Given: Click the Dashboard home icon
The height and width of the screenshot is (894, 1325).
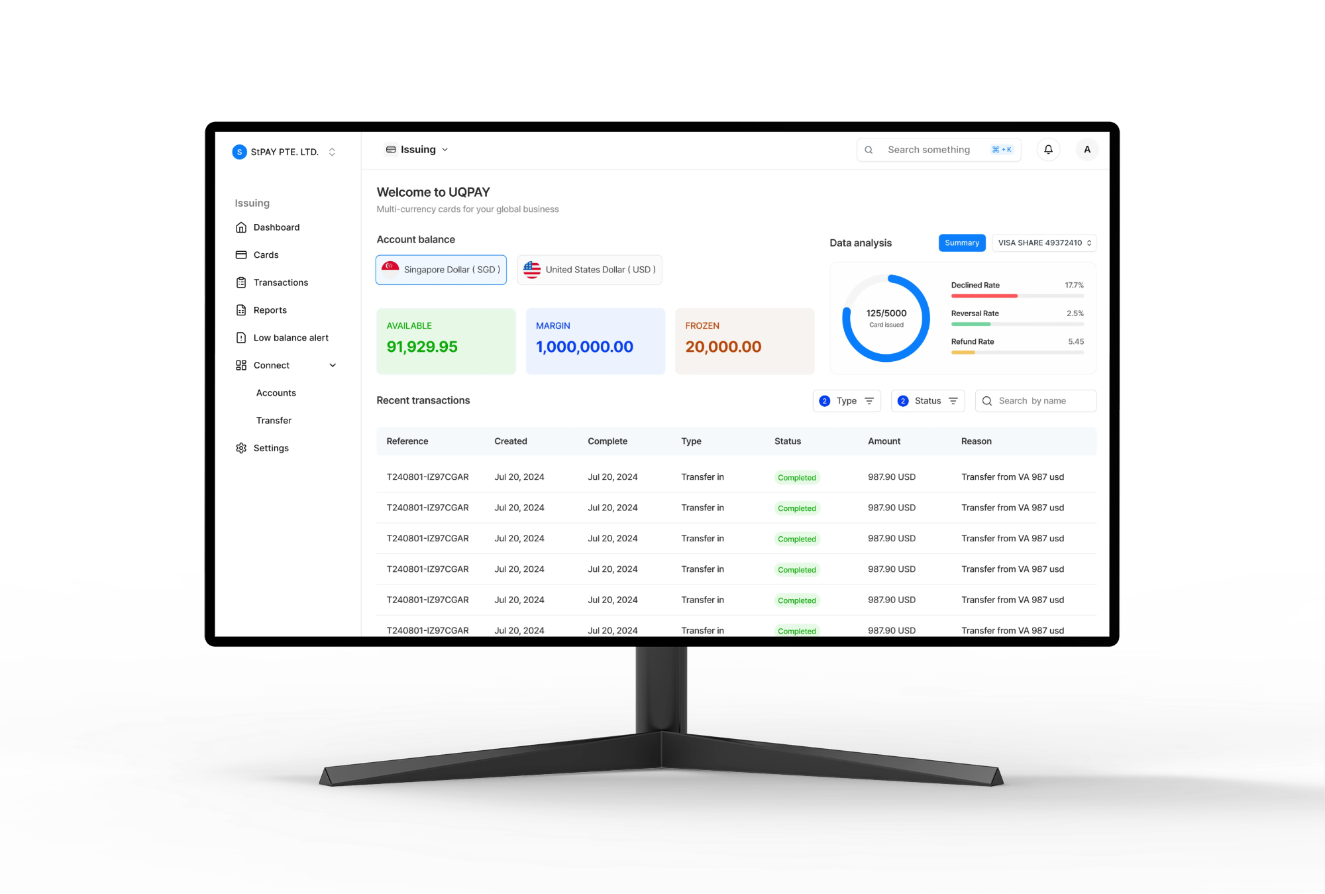Looking at the screenshot, I should coord(241,227).
